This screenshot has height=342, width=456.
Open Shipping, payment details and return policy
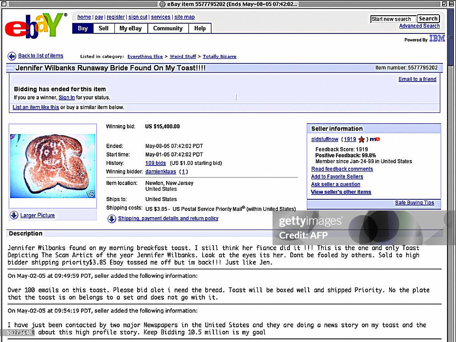point(168,218)
